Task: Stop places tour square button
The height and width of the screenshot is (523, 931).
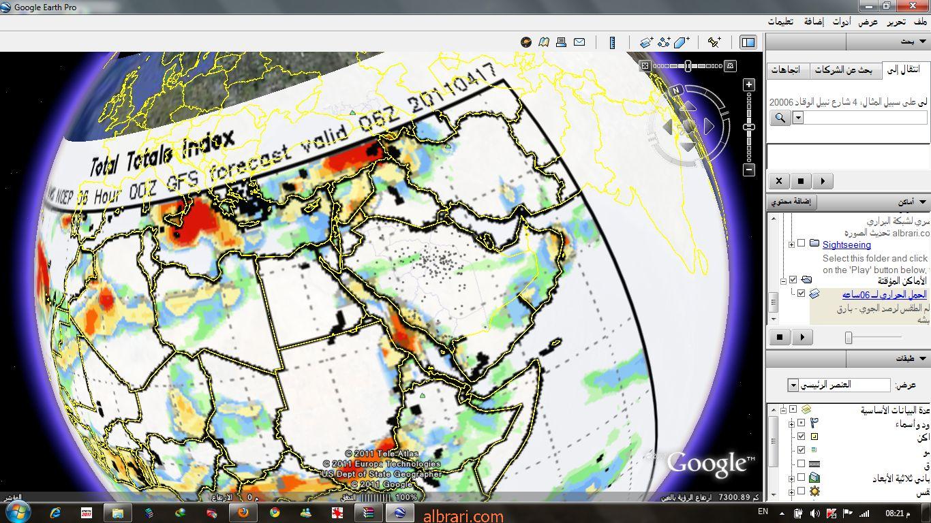Action: click(780, 336)
